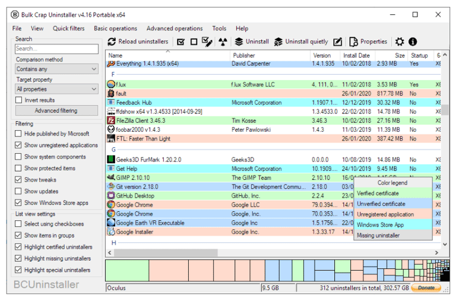Click the GIMP 2.10.10 icon
Screen dimensions: 456x301
tap(111, 178)
